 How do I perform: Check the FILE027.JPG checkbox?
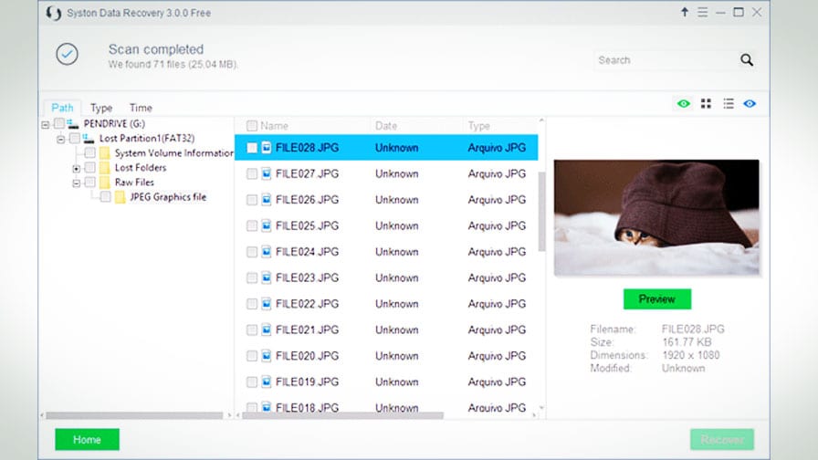tap(251, 173)
